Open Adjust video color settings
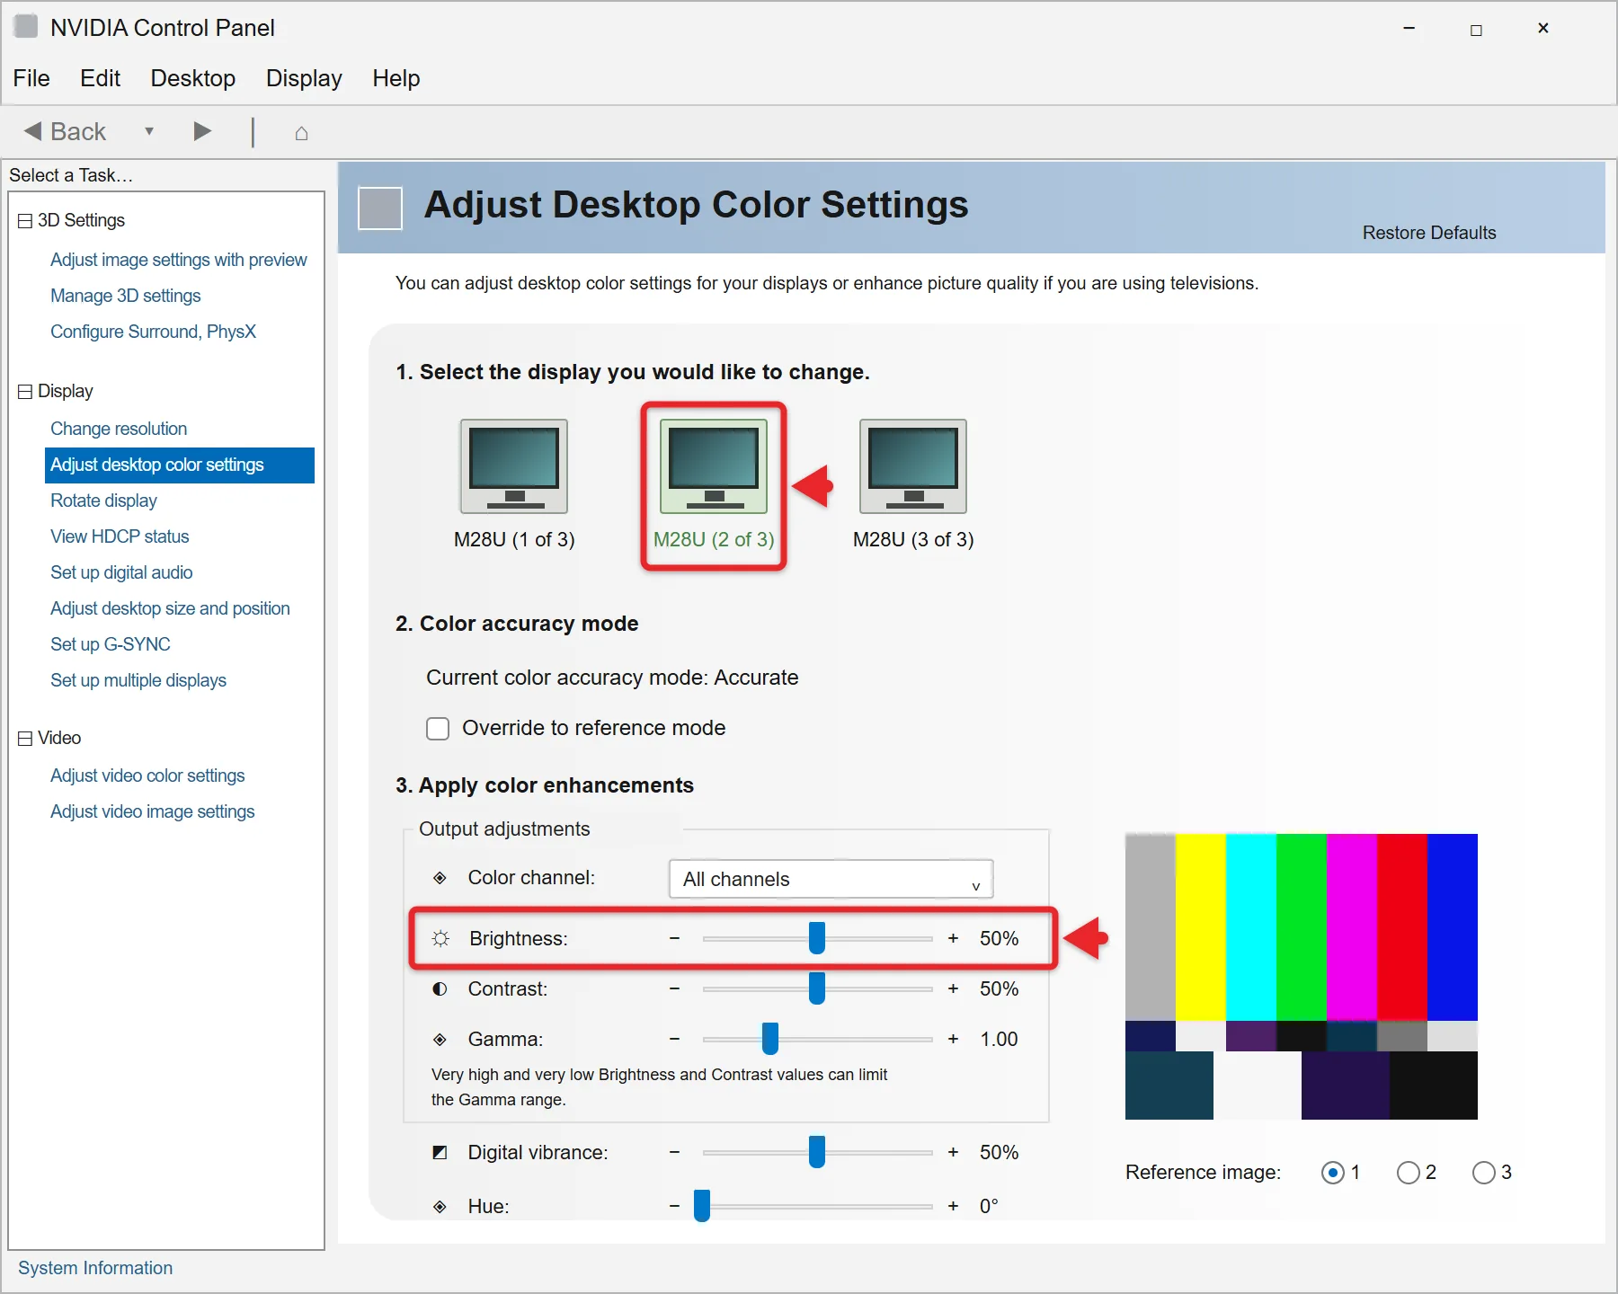This screenshot has width=1618, height=1294. 147,776
